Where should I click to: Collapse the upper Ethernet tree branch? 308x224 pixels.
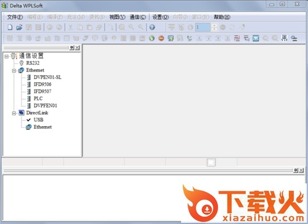point(14,71)
